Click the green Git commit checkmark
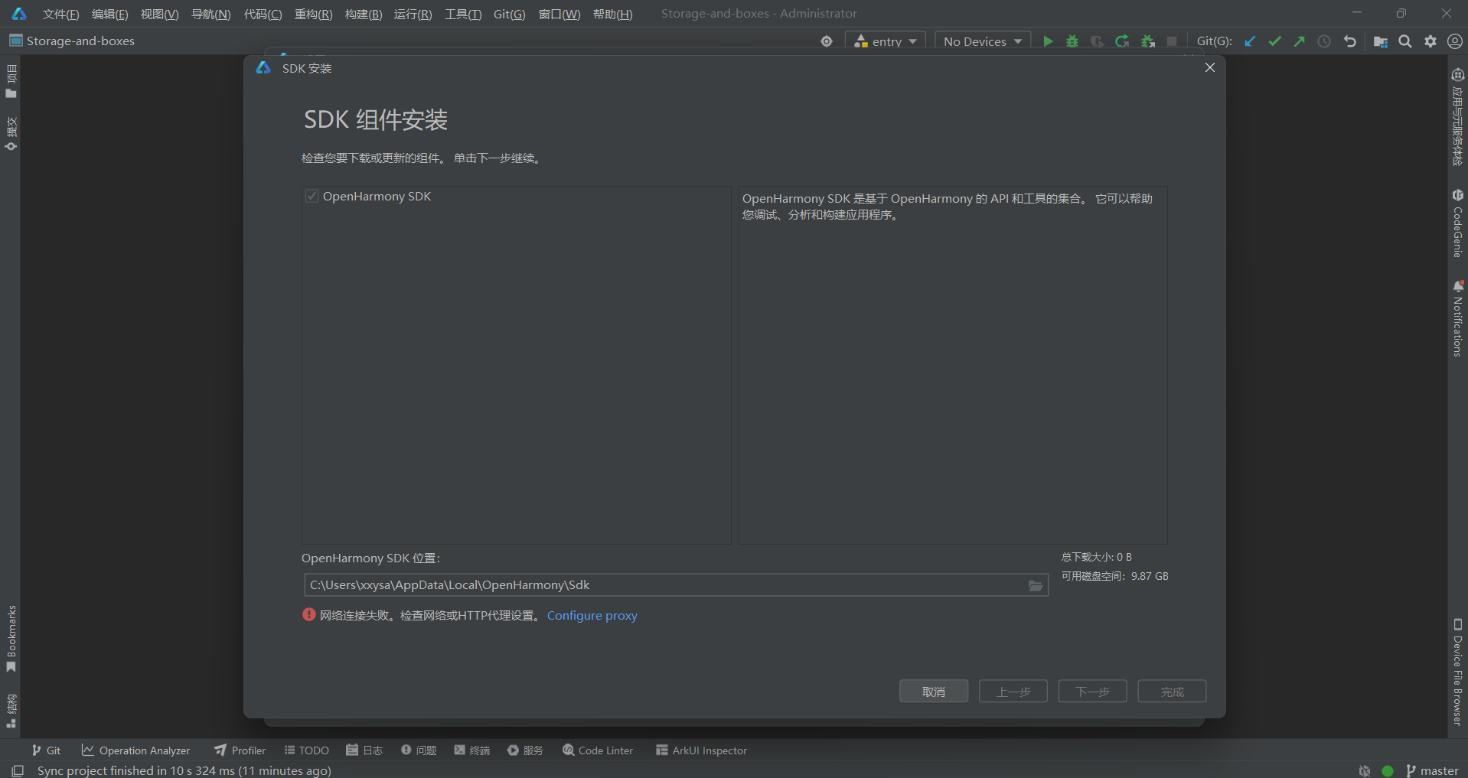Viewport: 1468px width, 778px height. tap(1274, 41)
